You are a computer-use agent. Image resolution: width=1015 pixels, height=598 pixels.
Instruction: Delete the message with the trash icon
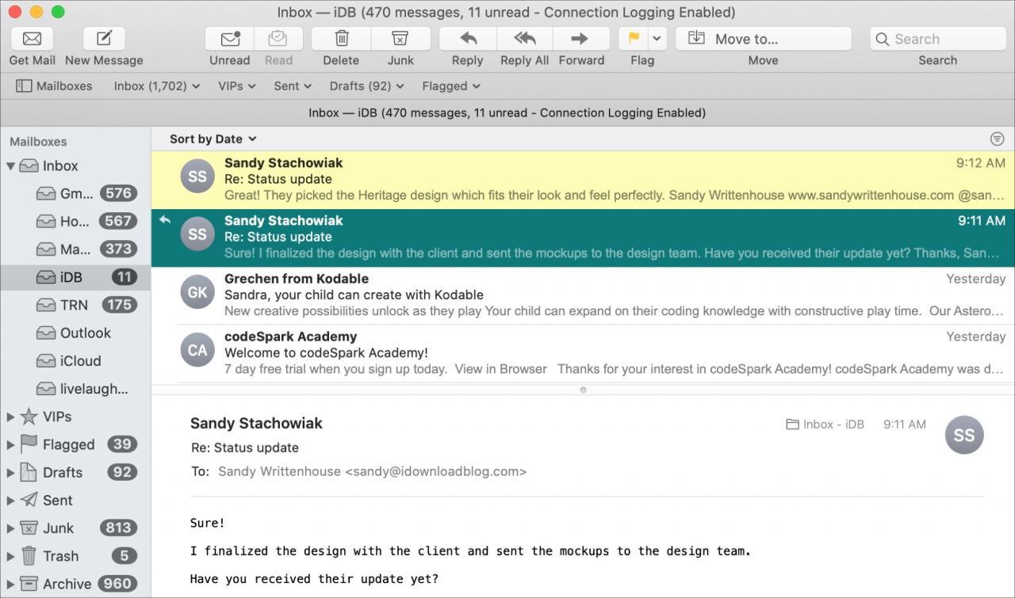(x=342, y=39)
